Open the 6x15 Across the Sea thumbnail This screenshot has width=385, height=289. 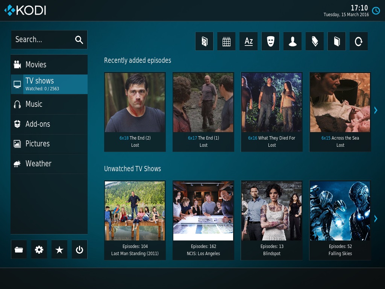coord(340,102)
